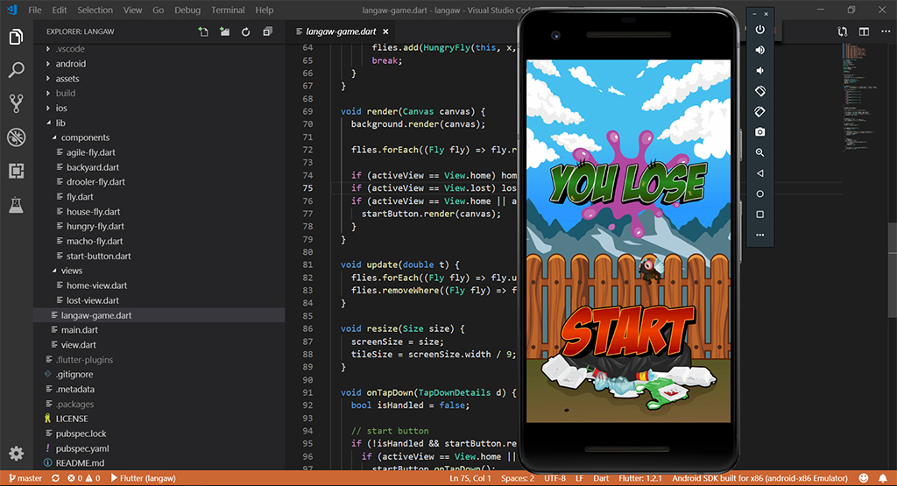Open the Debug view in activity bar
The height and width of the screenshot is (486, 897).
16,137
